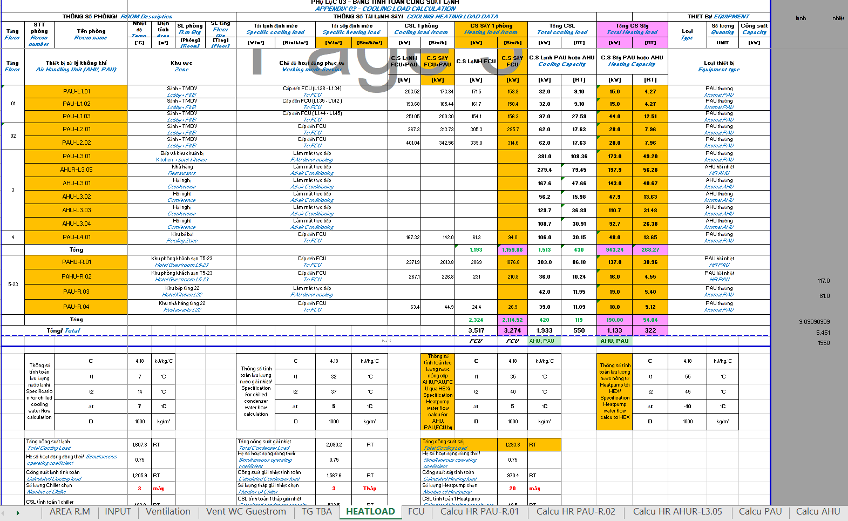Click the pink total heating value 943.24
The width and height of the screenshot is (848, 521).
[614, 250]
